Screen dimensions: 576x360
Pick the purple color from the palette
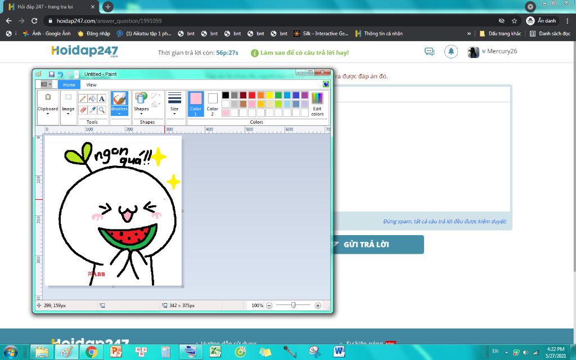(305, 95)
